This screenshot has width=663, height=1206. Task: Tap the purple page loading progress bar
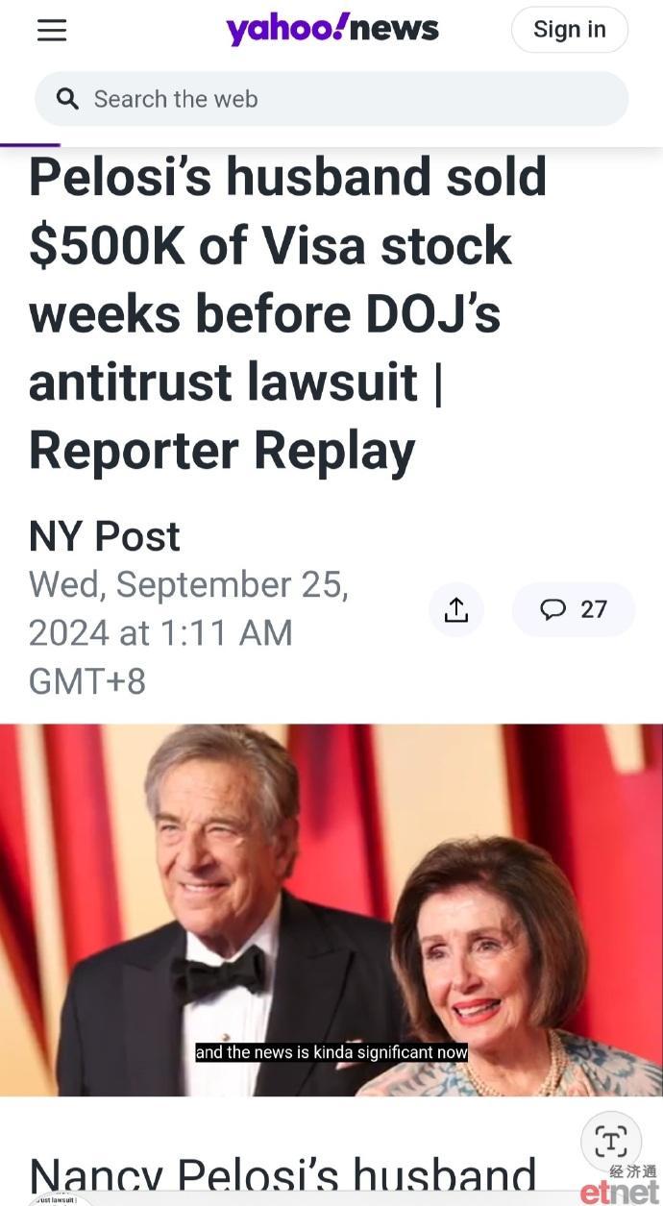click(x=30, y=144)
